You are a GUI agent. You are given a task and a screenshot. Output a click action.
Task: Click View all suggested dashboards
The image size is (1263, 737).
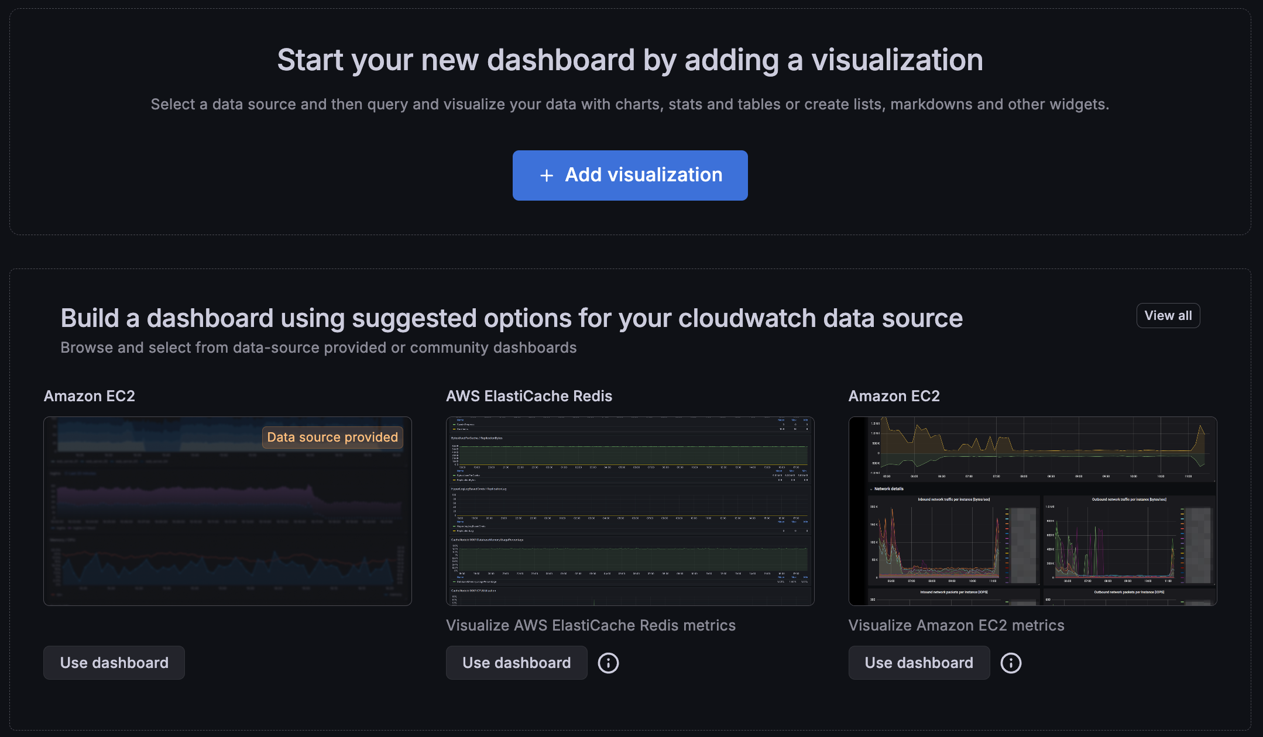tap(1168, 315)
